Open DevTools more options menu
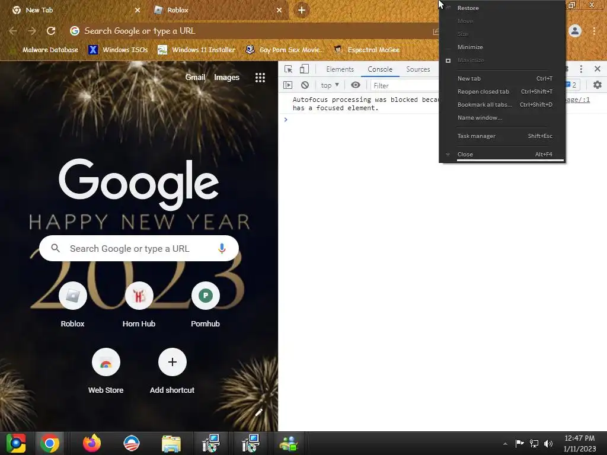The height and width of the screenshot is (455, 607). tap(581, 69)
